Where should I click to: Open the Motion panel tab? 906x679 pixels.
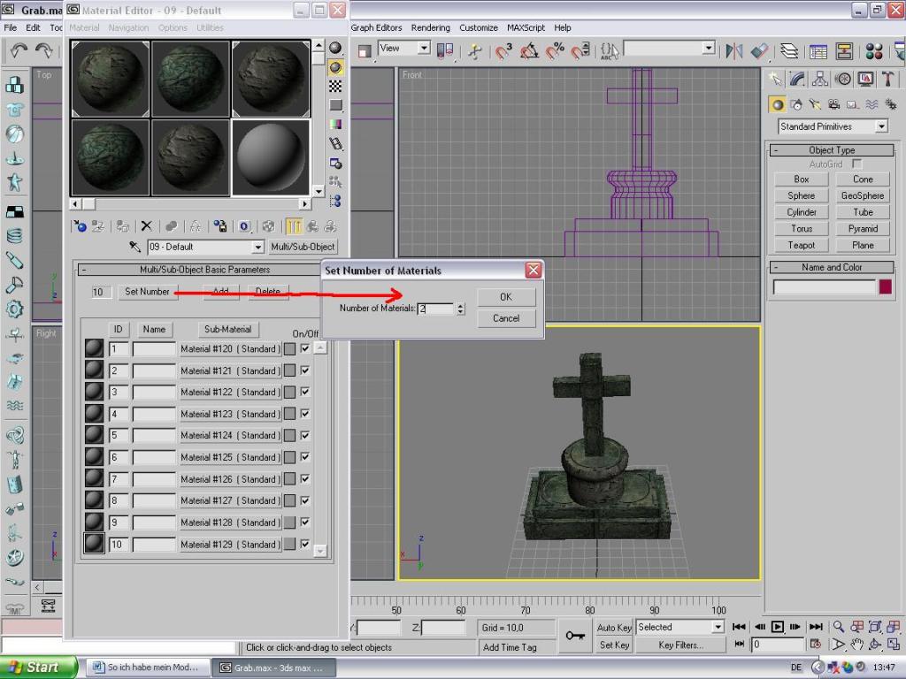click(x=843, y=79)
